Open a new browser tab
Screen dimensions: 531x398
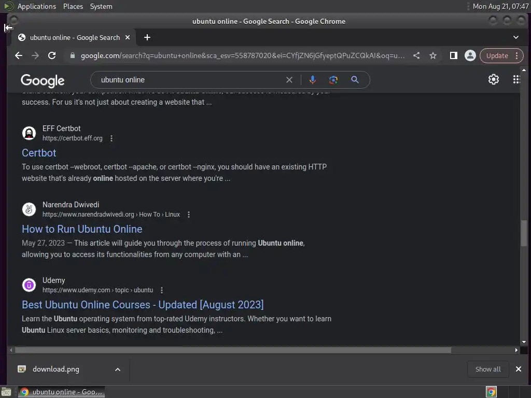coord(147,37)
